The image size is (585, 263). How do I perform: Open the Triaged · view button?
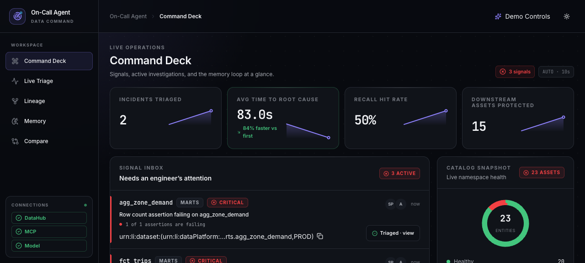point(393,233)
